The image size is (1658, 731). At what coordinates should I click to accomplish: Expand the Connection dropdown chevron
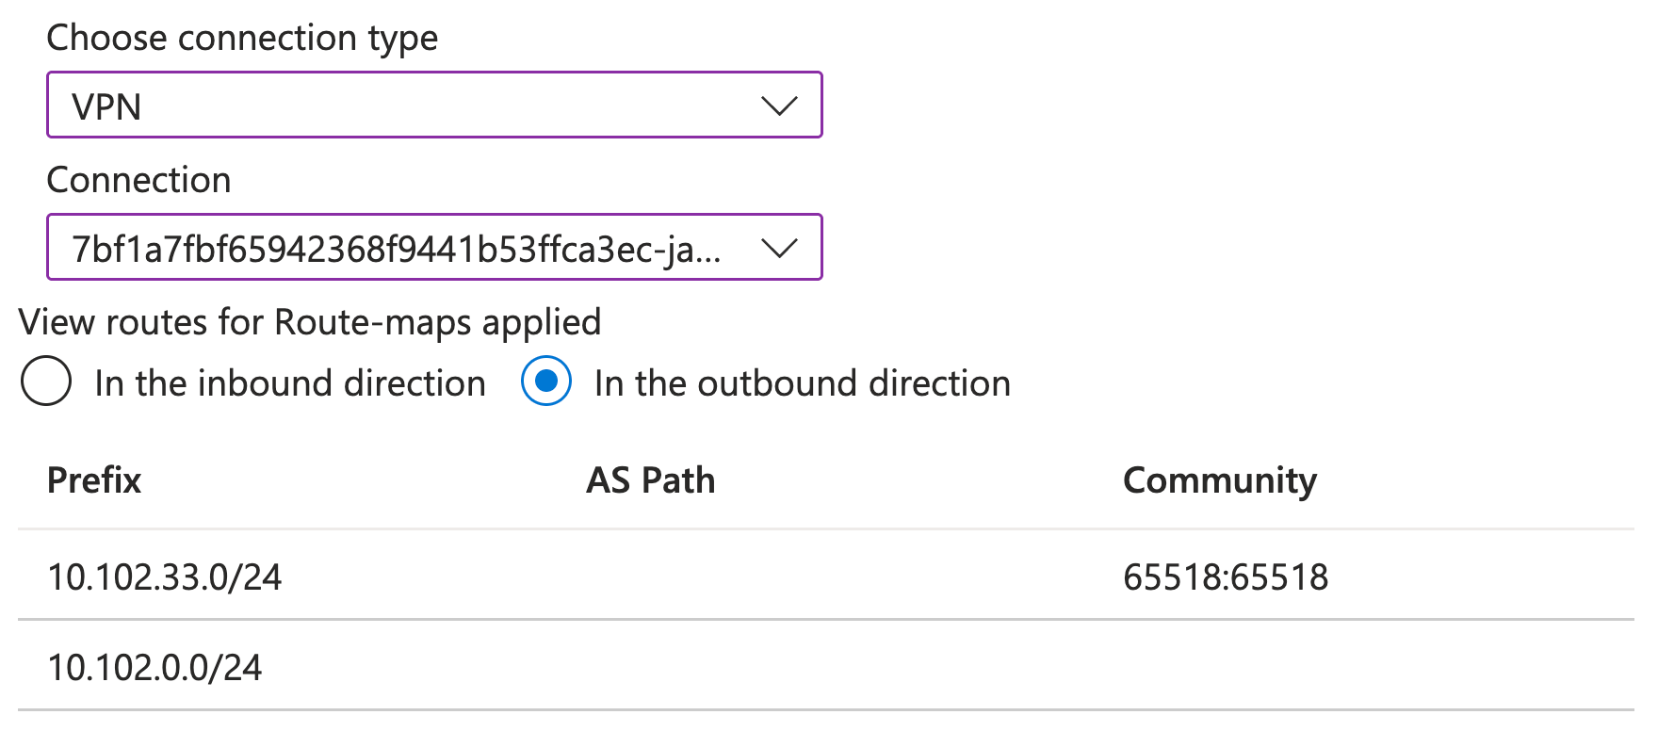(x=779, y=248)
